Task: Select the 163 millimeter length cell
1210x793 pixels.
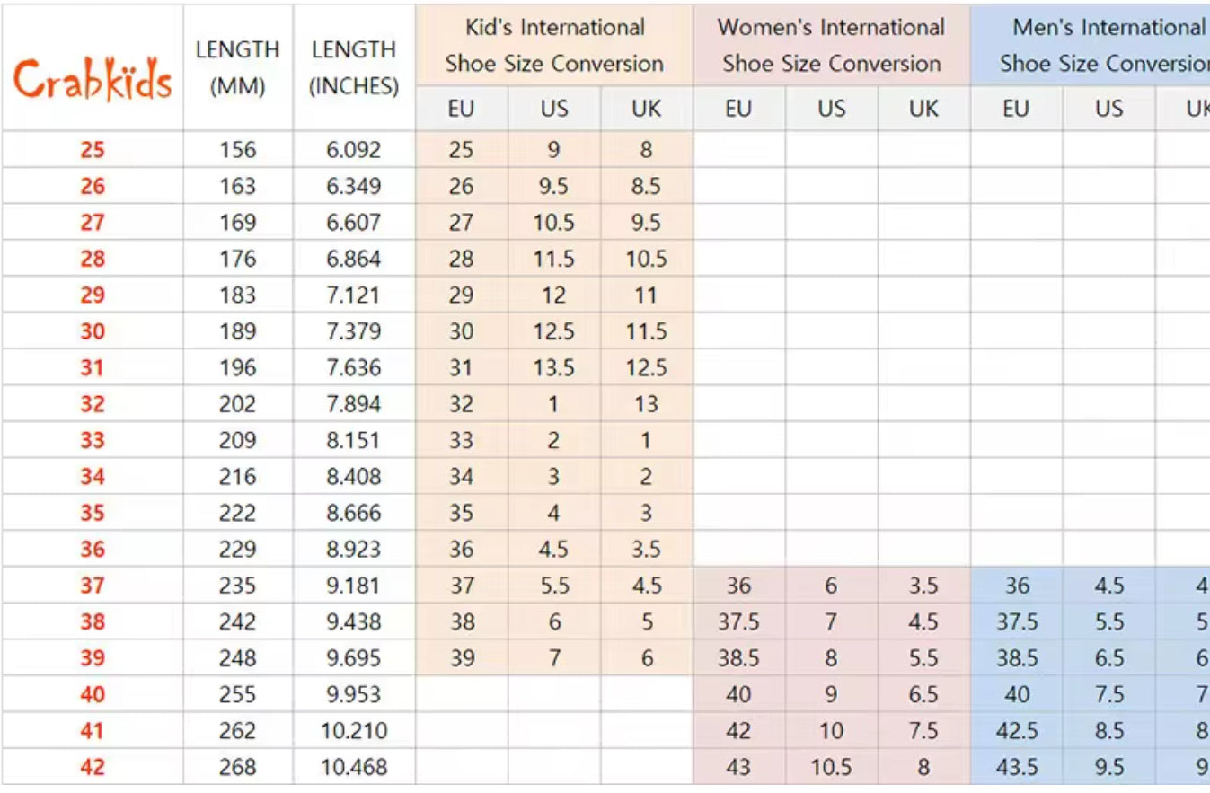Action: [x=237, y=186]
